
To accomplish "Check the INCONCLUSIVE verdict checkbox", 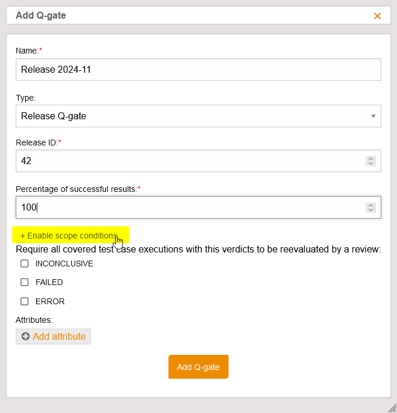I will tap(24, 264).
